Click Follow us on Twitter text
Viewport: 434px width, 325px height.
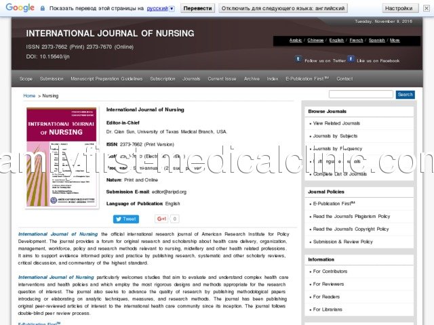coord(325,61)
